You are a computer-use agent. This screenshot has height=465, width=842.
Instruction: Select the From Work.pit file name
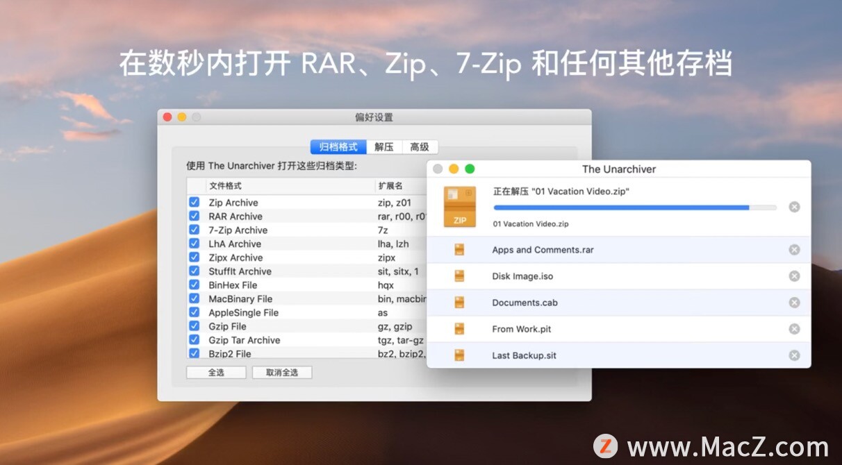tap(521, 329)
